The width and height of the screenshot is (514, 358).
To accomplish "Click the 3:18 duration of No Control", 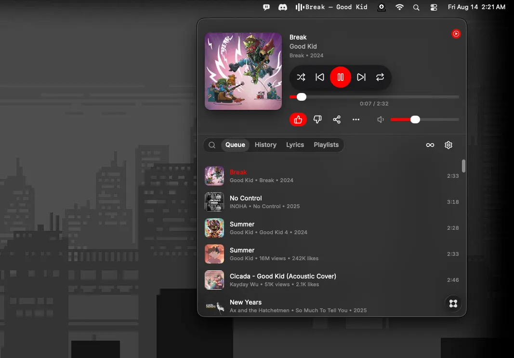I will pyautogui.click(x=453, y=202).
